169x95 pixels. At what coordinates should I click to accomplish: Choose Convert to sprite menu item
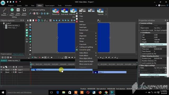[x=85, y=50]
